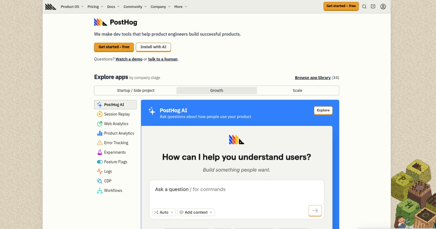
Task: Click the Error Tracking warning triangle icon
Action: point(100,143)
